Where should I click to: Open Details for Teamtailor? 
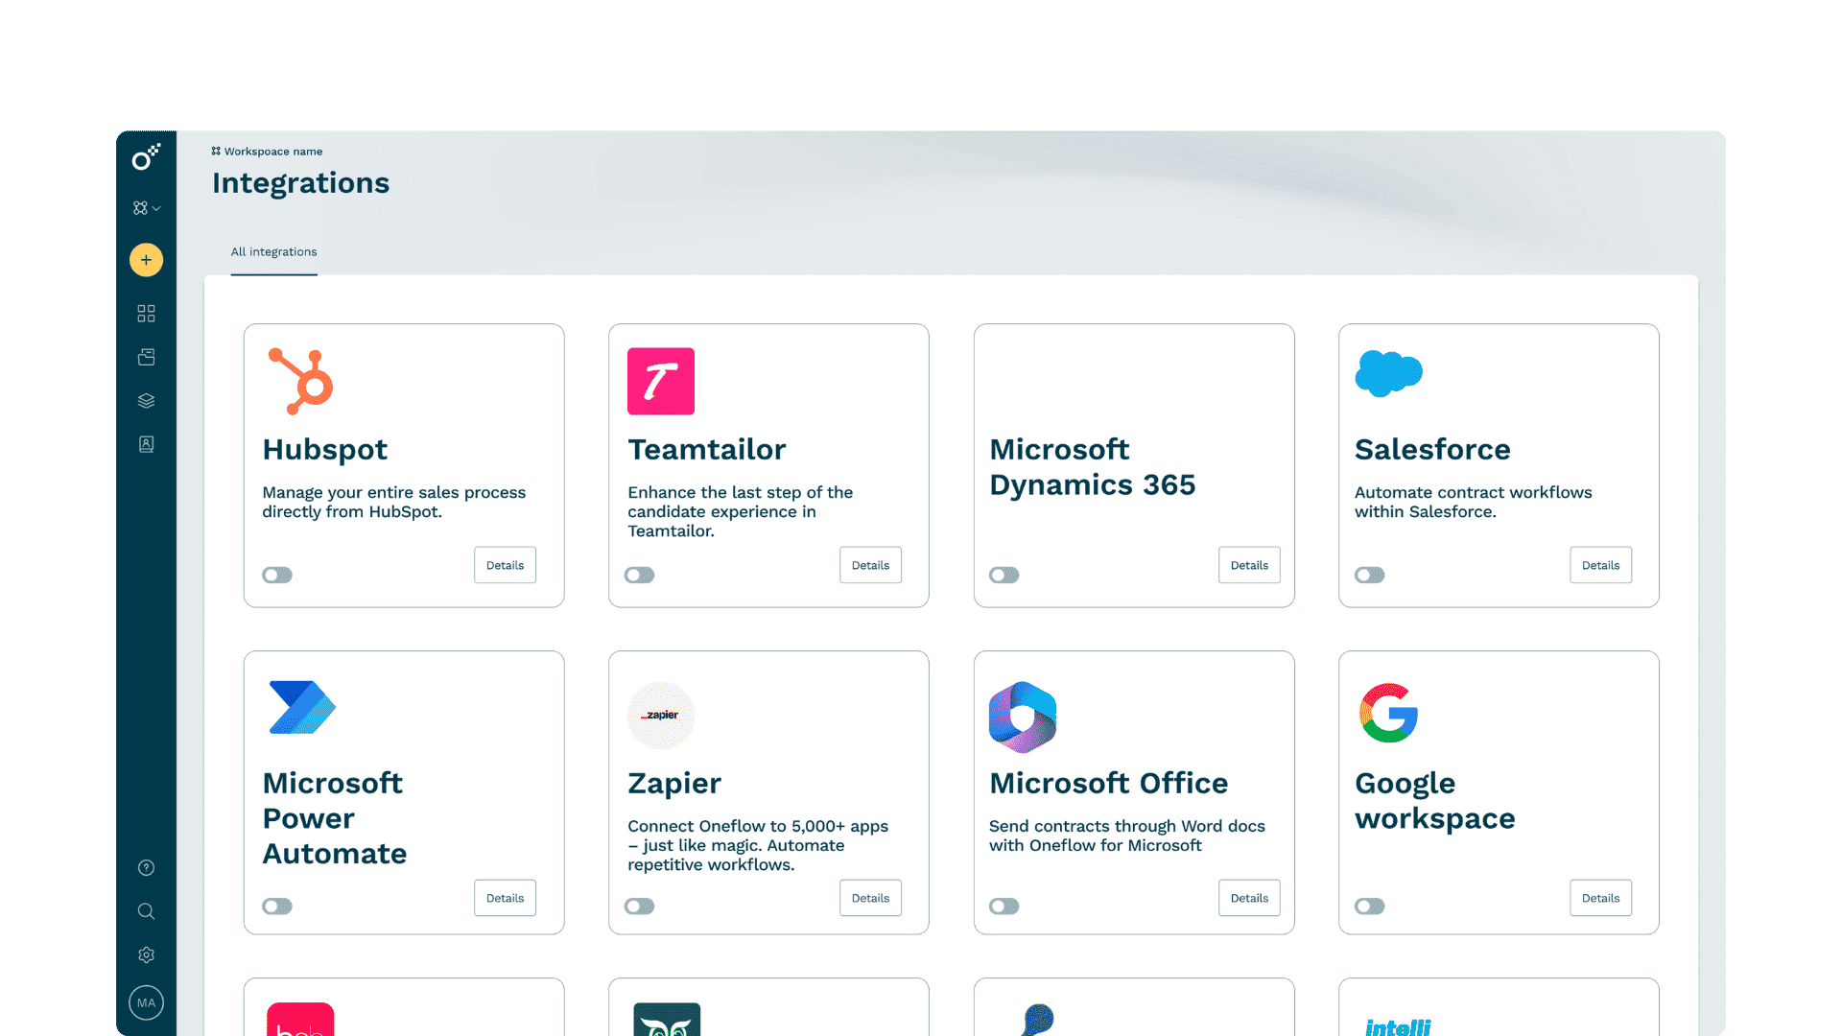870,565
